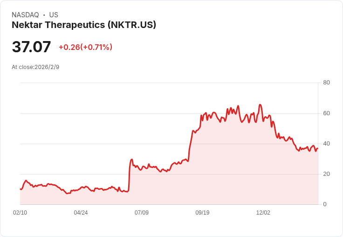The height and width of the screenshot is (237, 343).
Task: Select the 02/10 date on the time axis
Action: [20, 213]
